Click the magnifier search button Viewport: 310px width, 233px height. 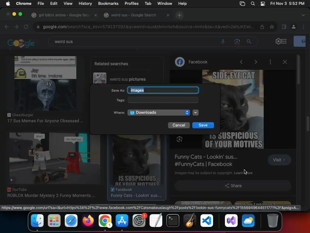249,41
